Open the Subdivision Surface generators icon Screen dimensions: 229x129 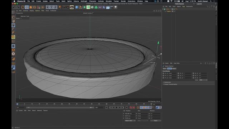point(84,7)
